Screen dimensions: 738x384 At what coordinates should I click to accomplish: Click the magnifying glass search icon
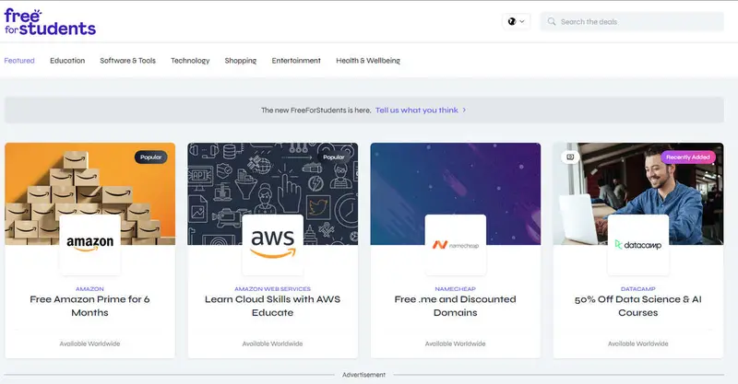[551, 21]
